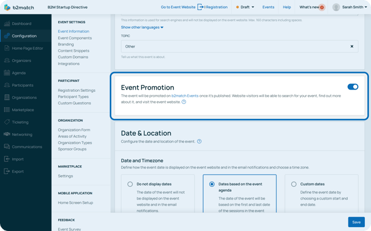Click the Marketplace list icon
The image size is (371, 231).
coord(7,109)
